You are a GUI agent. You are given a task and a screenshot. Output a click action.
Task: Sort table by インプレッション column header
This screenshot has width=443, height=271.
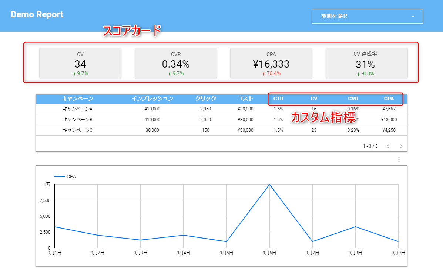click(x=152, y=99)
